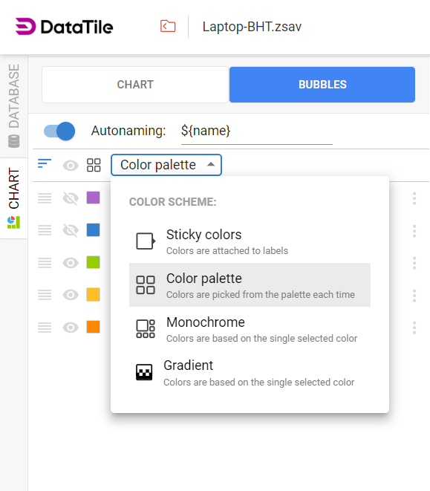Click three-dot menu for yellow series row
430x491 pixels.
414,296
